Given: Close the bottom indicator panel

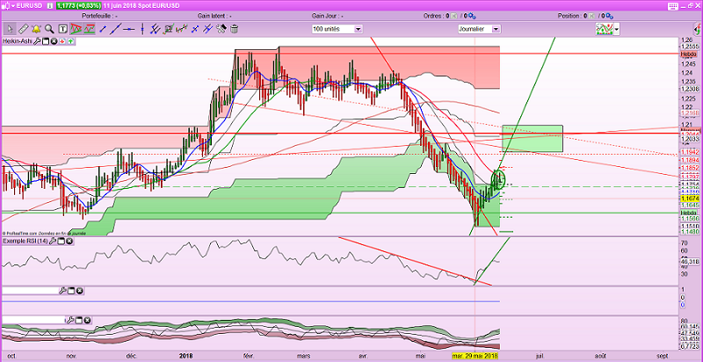Looking at the screenshot, I should (x=87, y=320).
